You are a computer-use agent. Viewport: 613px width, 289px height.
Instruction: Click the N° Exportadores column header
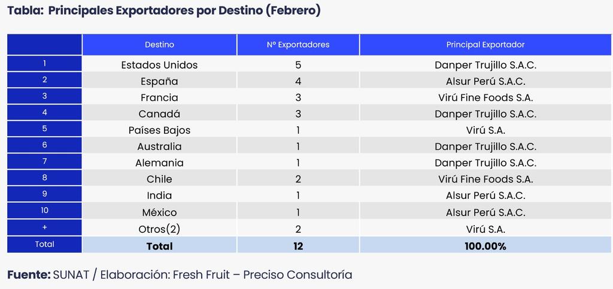click(298, 45)
